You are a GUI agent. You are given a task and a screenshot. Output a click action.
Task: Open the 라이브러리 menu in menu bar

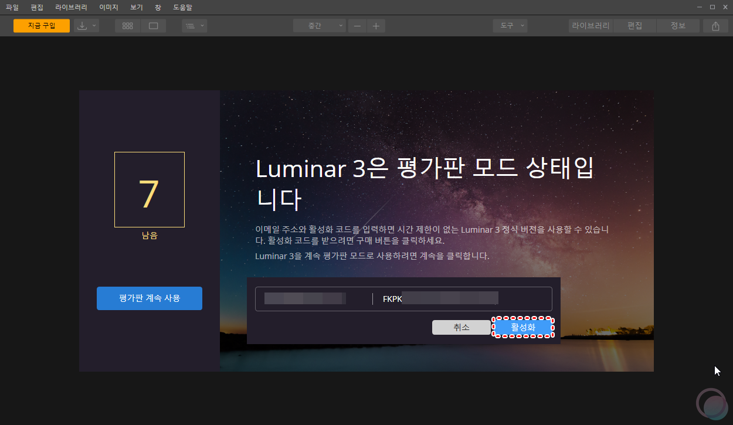coord(71,8)
